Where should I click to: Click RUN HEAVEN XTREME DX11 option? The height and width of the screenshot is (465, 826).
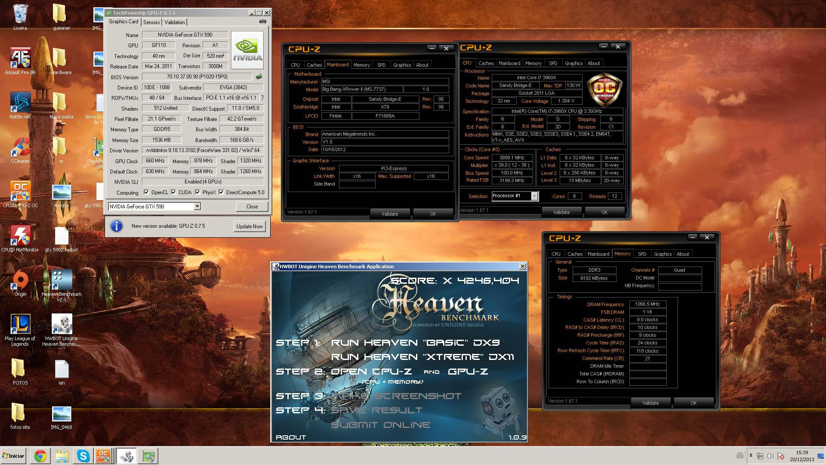[422, 357]
